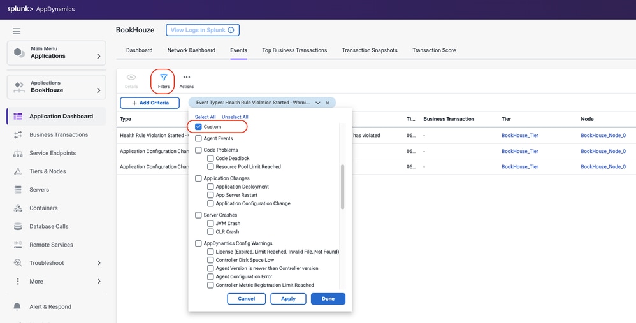Check the Server Crashes checkbox
Viewport: 636px width, 323px height.
pyautogui.click(x=198, y=215)
